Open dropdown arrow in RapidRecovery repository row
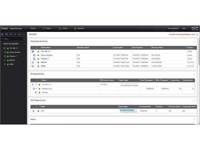 [36, 89]
